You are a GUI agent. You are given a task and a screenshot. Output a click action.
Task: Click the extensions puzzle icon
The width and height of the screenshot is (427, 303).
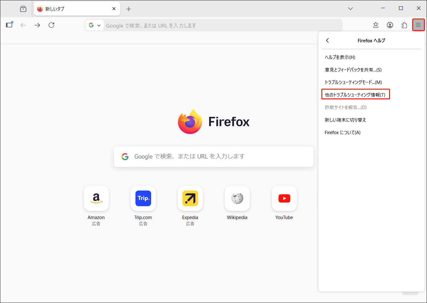[404, 25]
